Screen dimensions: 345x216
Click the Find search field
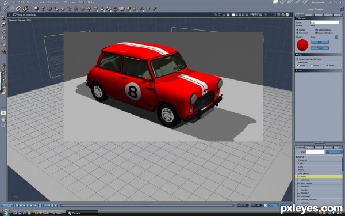pyautogui.click(x=315, y=152)
